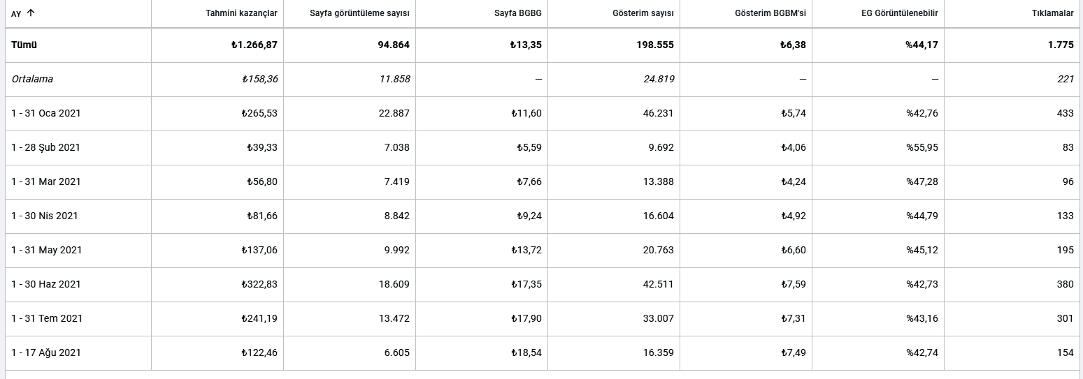Select the 1 - 31 Mar 2021 row
Viewport: 1083px width, 379px height.
(541, 181)
